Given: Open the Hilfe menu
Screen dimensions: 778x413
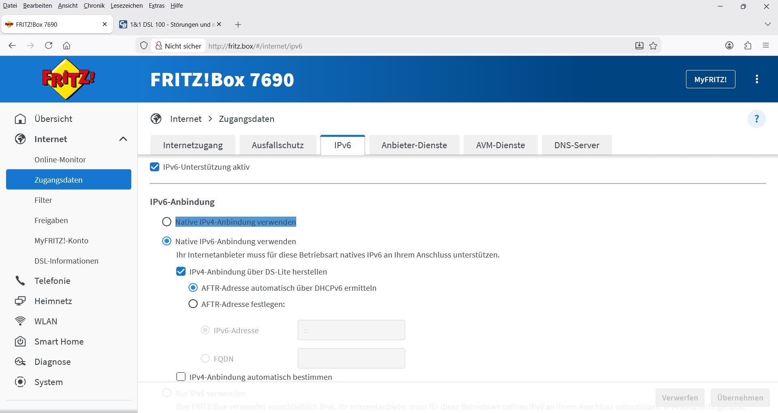Looking at the screenshot, I should [177, 6].
